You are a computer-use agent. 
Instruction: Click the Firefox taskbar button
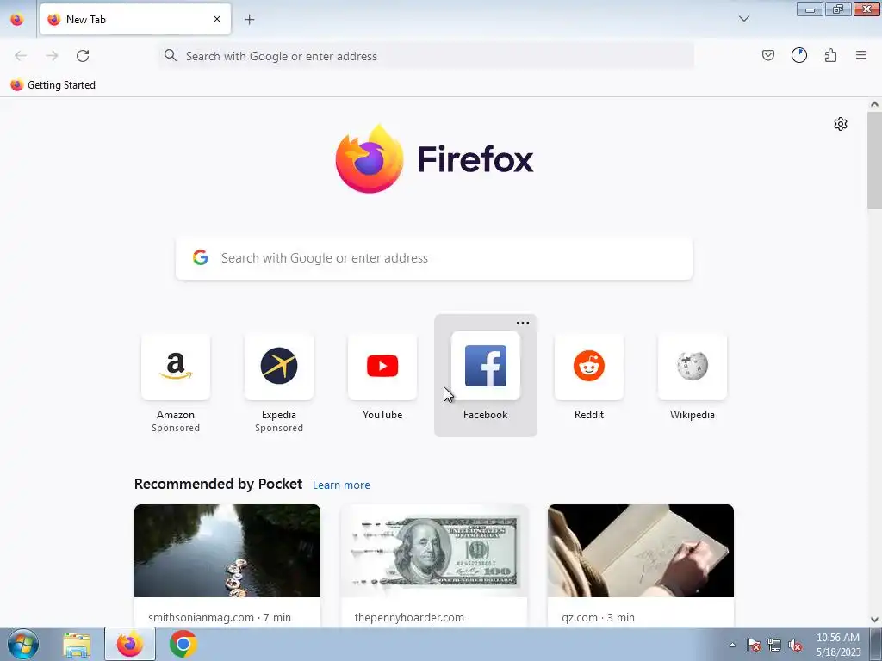tap(130, 644)
